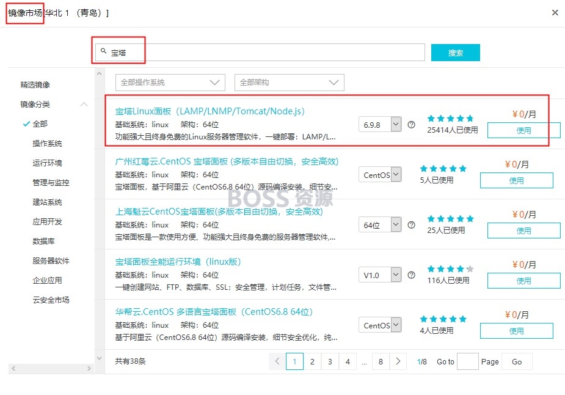565x395 pixels.
Task: Click search field containing 宝塔
Action: [260, 53]
